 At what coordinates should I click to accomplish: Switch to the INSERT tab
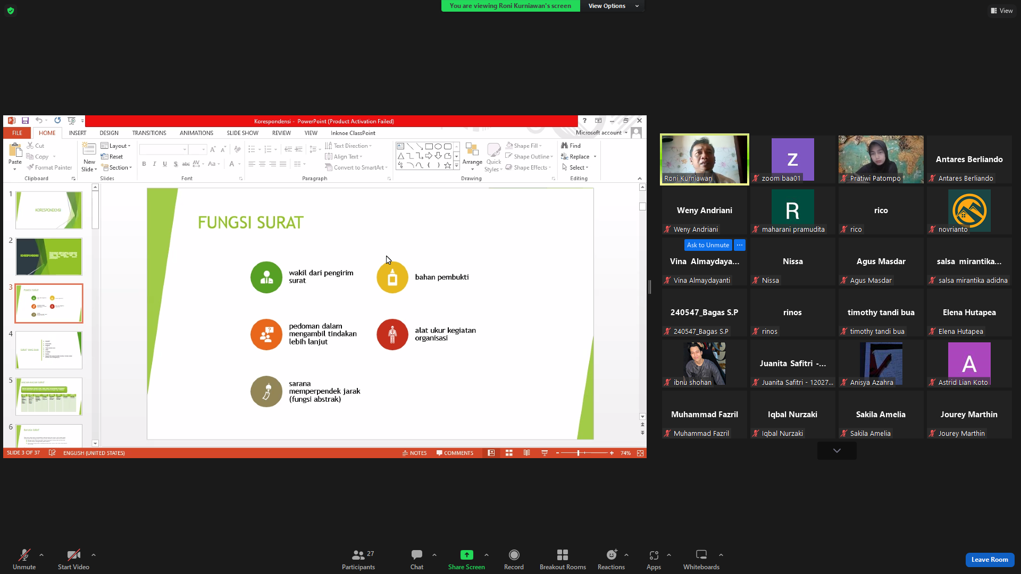78,133
